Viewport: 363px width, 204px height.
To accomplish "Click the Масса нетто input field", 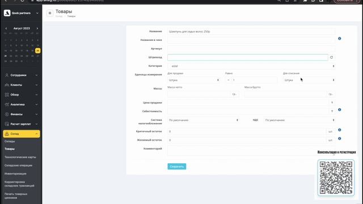I will tap(199, 94).
